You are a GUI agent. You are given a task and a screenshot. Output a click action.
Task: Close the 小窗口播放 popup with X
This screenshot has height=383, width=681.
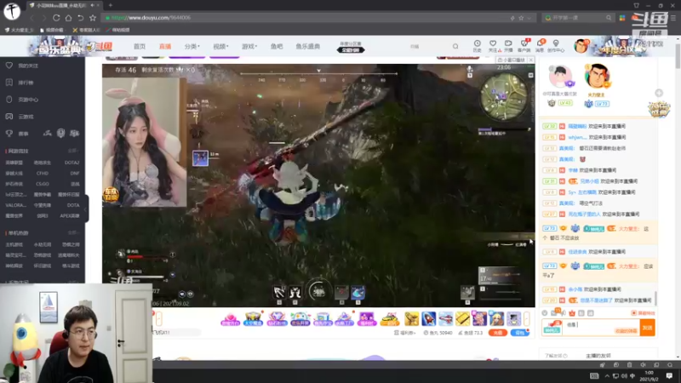pos(530,60)
